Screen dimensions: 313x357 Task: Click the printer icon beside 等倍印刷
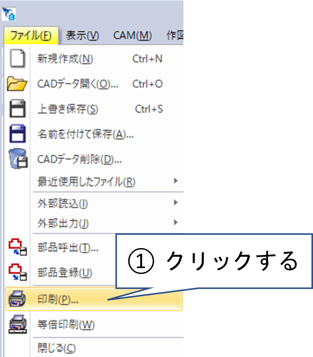point(18,323)
